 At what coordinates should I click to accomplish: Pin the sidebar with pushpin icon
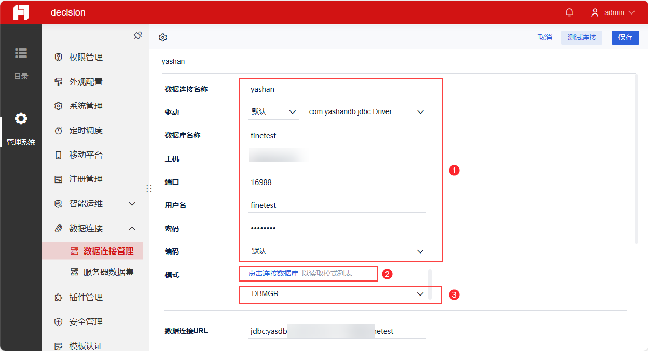(137, 35)
